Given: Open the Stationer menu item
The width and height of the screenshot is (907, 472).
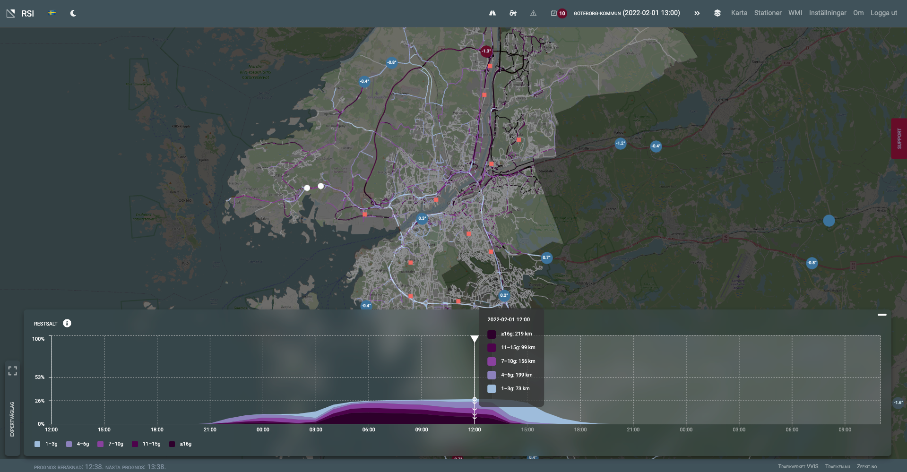Looking at the screenshot, I should 768,13.
